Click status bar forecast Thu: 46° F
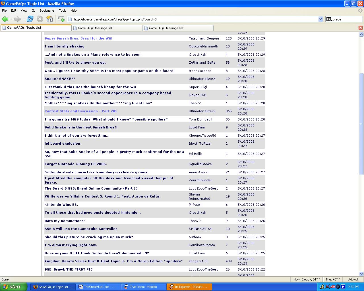Image resolution: width=364 pixels, height=291 pixels. [x=333, y=279]
